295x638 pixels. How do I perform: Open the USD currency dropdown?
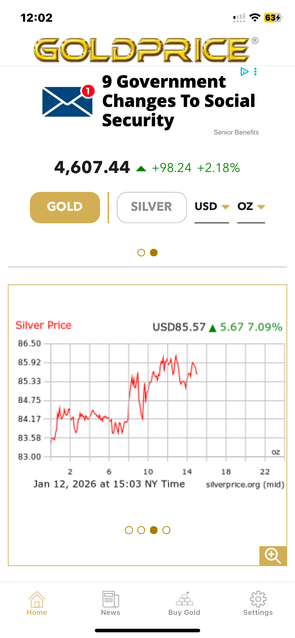click(x=212, y=207)
